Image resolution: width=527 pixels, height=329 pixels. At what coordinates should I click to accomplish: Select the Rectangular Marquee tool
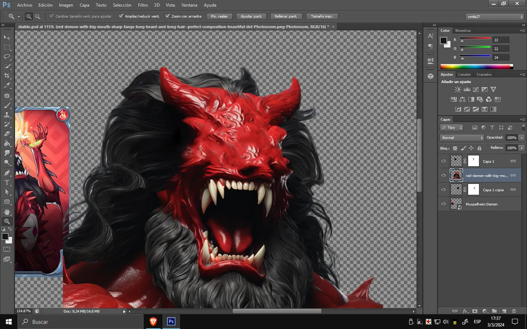tap(7, 47)
